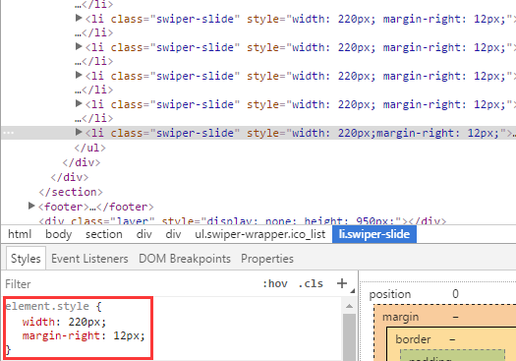Select the element.style selector text

pyautogui.click(x=47, y=306)
